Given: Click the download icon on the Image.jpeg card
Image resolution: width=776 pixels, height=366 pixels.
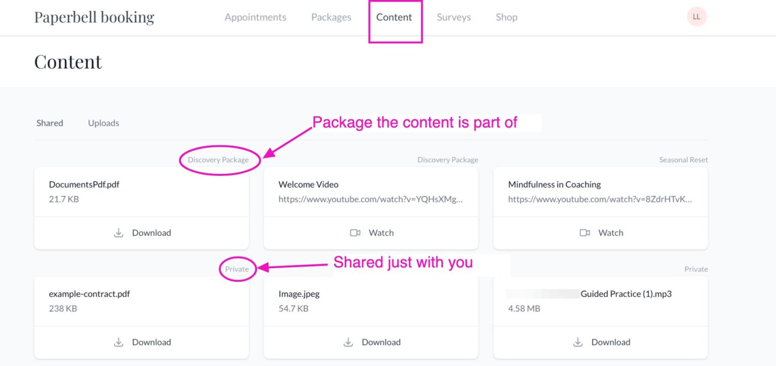Looking at the screenshot, I should click(x=348, y=342).
